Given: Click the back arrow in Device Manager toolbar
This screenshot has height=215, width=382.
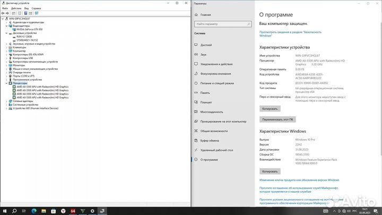Looking at the screenshot, I should [x=3, y=13].
